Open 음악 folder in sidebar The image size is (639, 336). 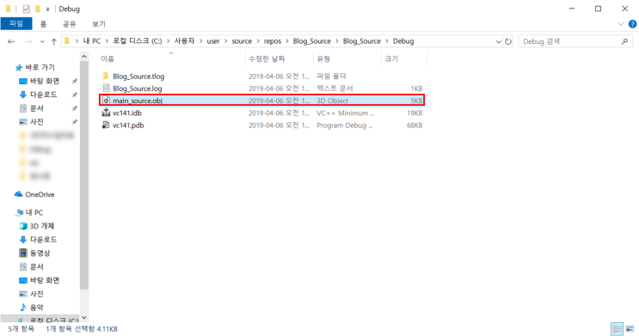click(37, 307)
